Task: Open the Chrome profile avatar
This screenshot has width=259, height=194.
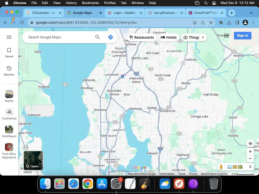Action: pos(245,22)
